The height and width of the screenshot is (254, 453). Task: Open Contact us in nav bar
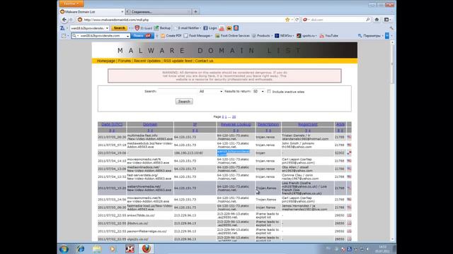tap(204, 61)
